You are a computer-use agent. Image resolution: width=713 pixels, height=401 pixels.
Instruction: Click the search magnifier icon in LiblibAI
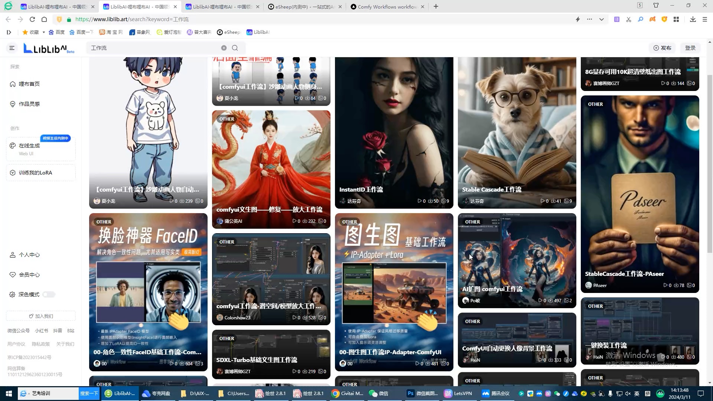(x=235, y=48)
